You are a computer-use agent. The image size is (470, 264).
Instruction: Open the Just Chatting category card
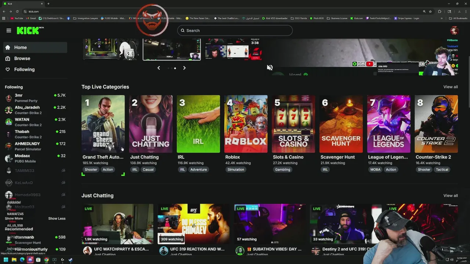[151, 124]
